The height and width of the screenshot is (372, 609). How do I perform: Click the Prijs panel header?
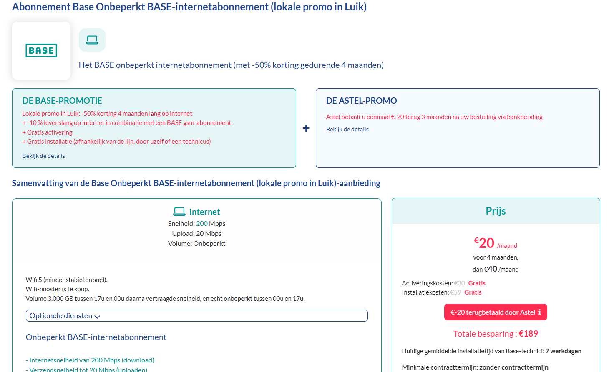[496, 211]
